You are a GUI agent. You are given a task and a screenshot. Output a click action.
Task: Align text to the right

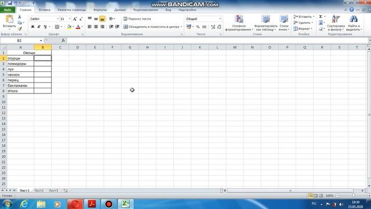pyautogui.click(x=102, y=27)
